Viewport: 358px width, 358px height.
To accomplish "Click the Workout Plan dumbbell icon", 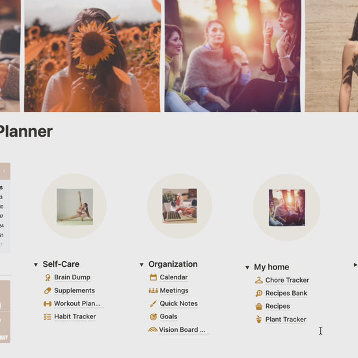I will click(48, 304).
